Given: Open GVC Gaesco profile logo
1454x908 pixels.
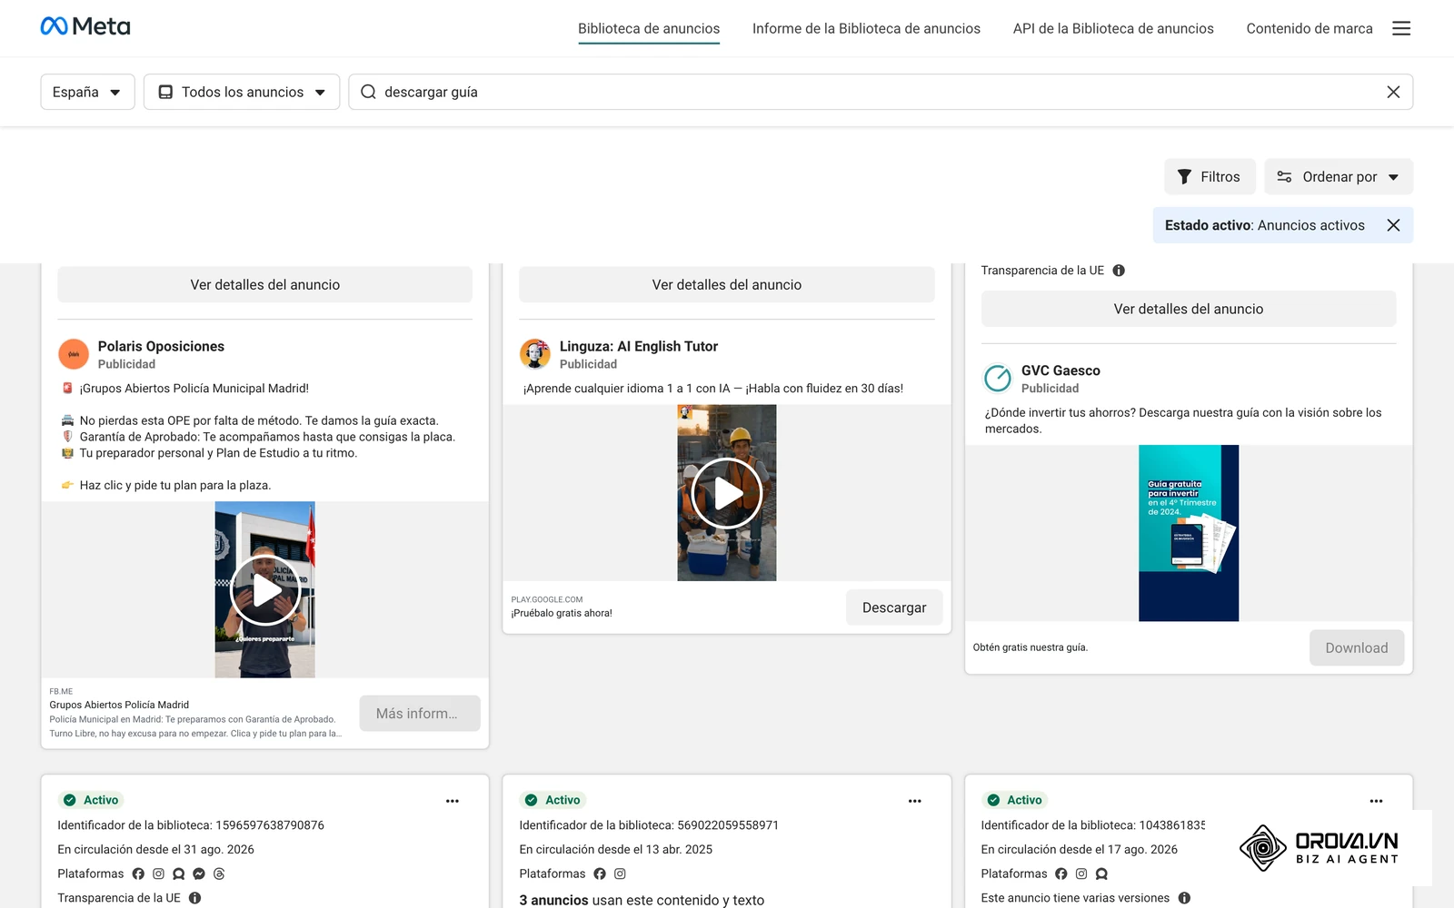Looking at the screenshot, I should [x=997, y=378].
